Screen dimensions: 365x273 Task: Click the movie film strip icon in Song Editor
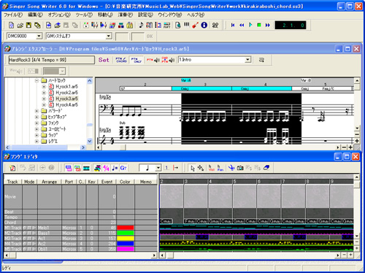tap(86, 168)
